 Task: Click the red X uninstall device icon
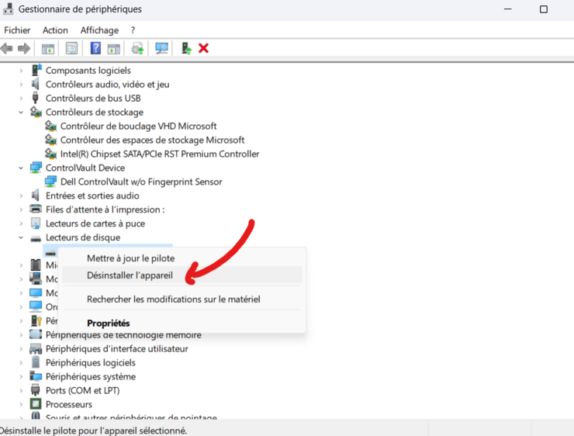(203, 48)
